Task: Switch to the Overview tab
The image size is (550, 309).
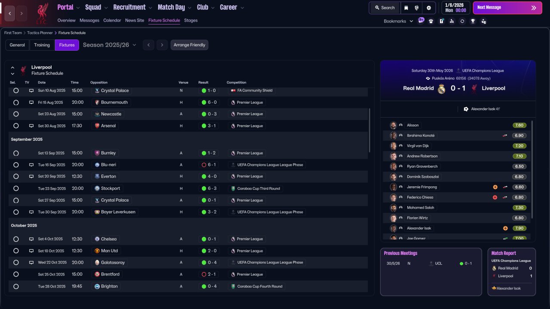Action: (x=66, y=20)
